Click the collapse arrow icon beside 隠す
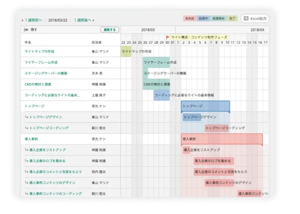This screenshot has width=300, height=214. click(x=26, y=30)
